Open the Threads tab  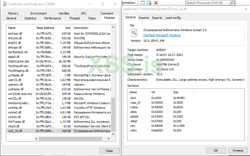click(75, 18)
